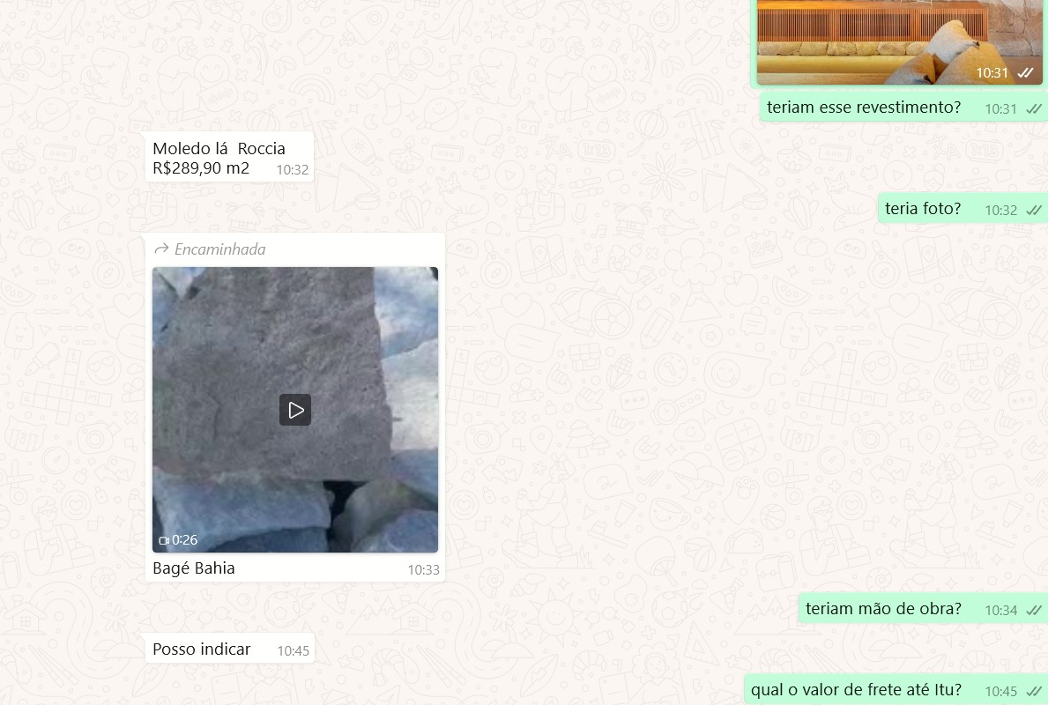Image resolution: width=1048 pixels, height=705 pixels.
Task: Select the 'teria foto?' message text
Action: (923, 209)
